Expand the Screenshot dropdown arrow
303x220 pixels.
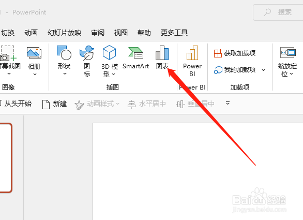(9, 74)
